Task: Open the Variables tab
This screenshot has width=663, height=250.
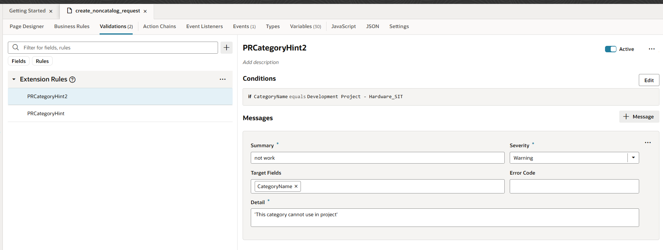Action: 306,26
